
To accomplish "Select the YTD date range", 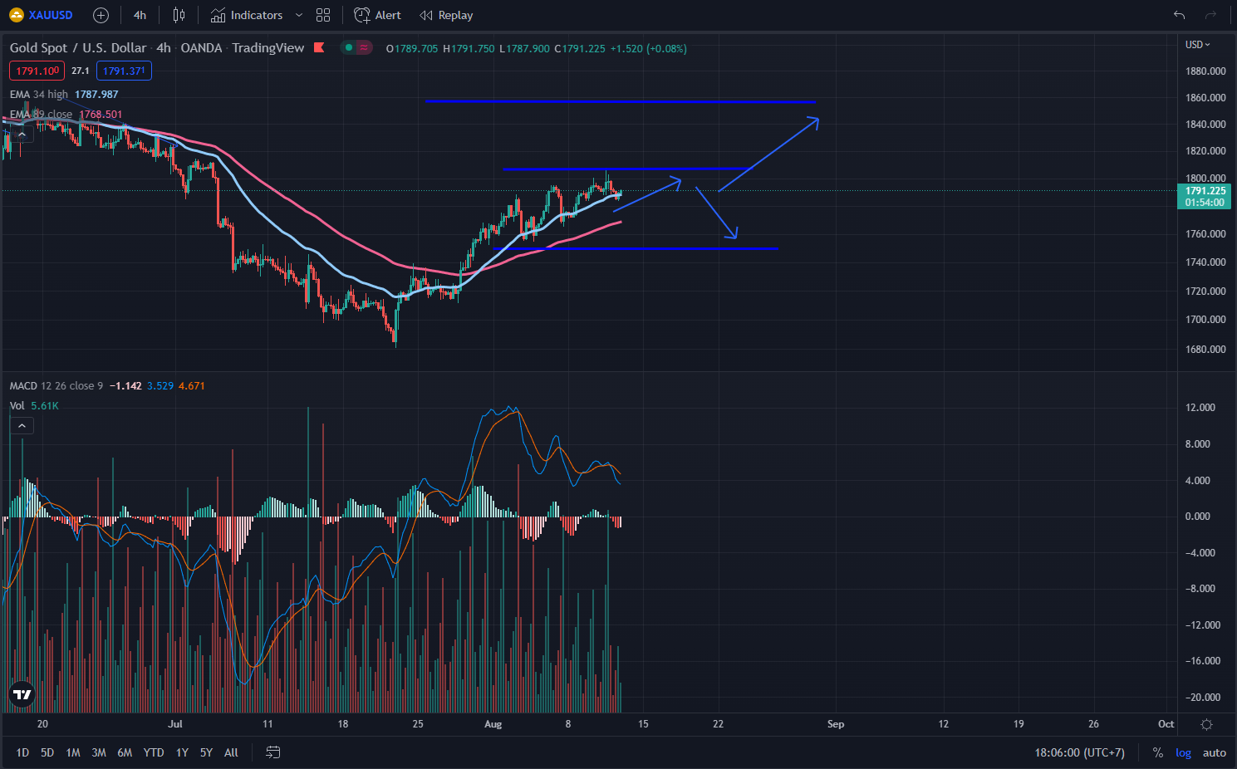I will tap(154, 752).
